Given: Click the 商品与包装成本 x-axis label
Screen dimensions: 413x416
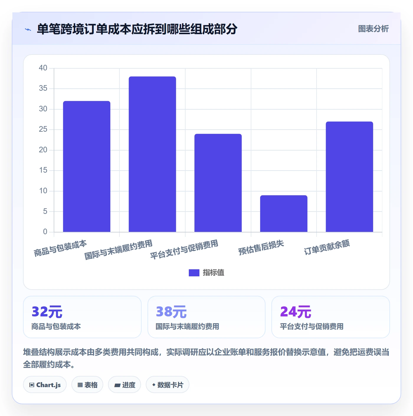Looking at the screenshot, I should pos(60,248).
